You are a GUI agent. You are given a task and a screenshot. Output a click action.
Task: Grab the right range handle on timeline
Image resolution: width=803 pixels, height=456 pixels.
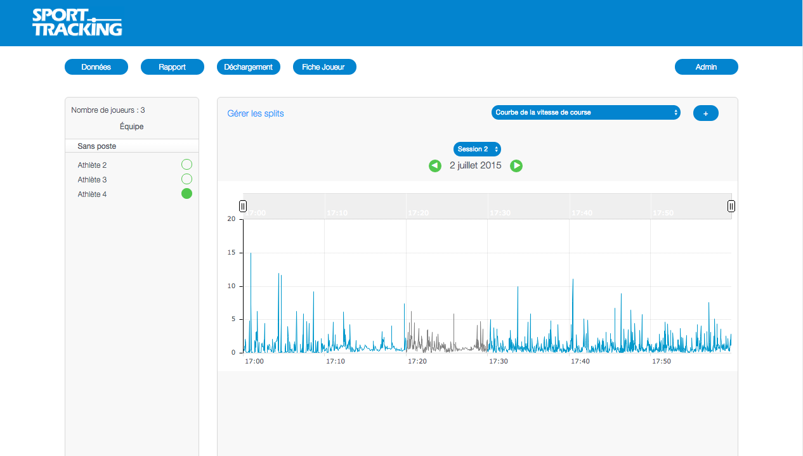tap(731, 206)
